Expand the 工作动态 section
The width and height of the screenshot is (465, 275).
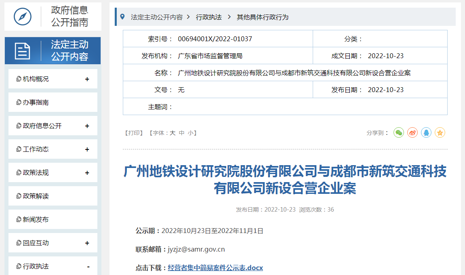87,149
